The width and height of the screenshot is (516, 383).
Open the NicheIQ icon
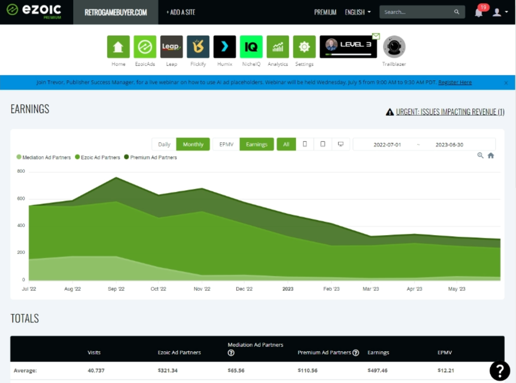coord(251,47)
